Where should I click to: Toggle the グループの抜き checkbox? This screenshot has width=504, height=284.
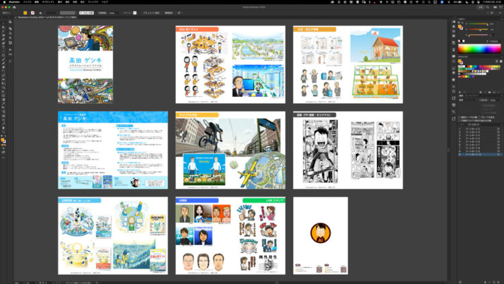point(478,117)
